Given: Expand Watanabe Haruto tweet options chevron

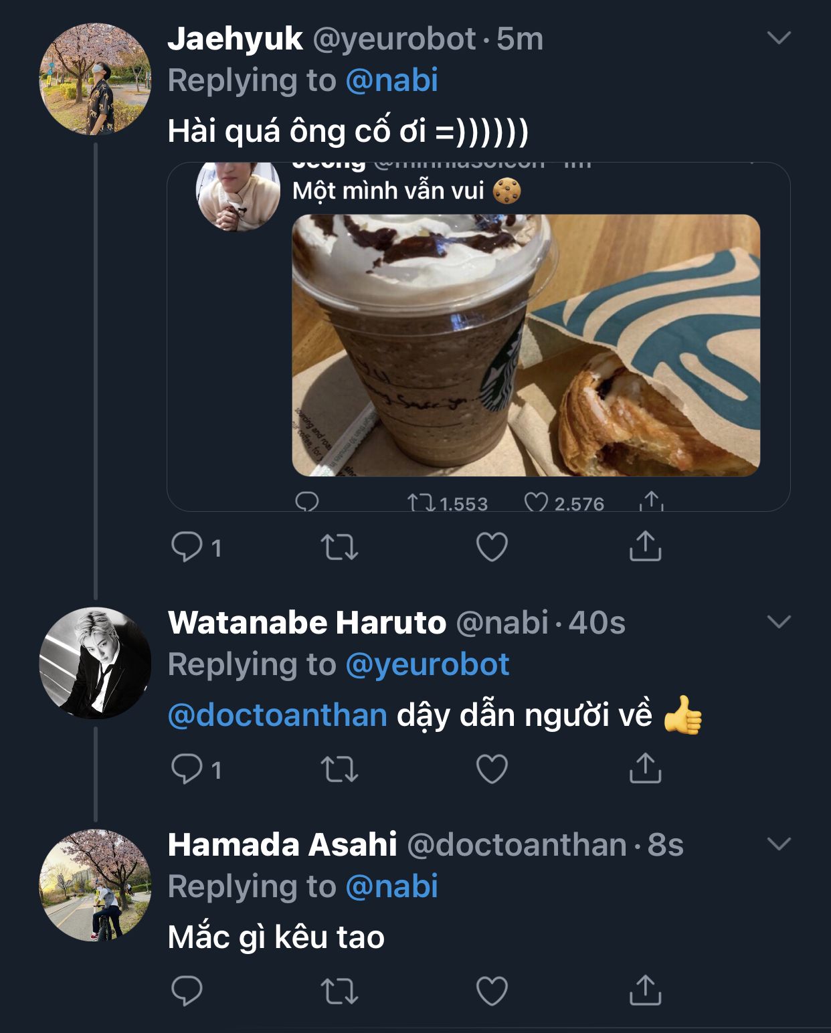Looking at the screenshot, I should [x=779, y=622].
